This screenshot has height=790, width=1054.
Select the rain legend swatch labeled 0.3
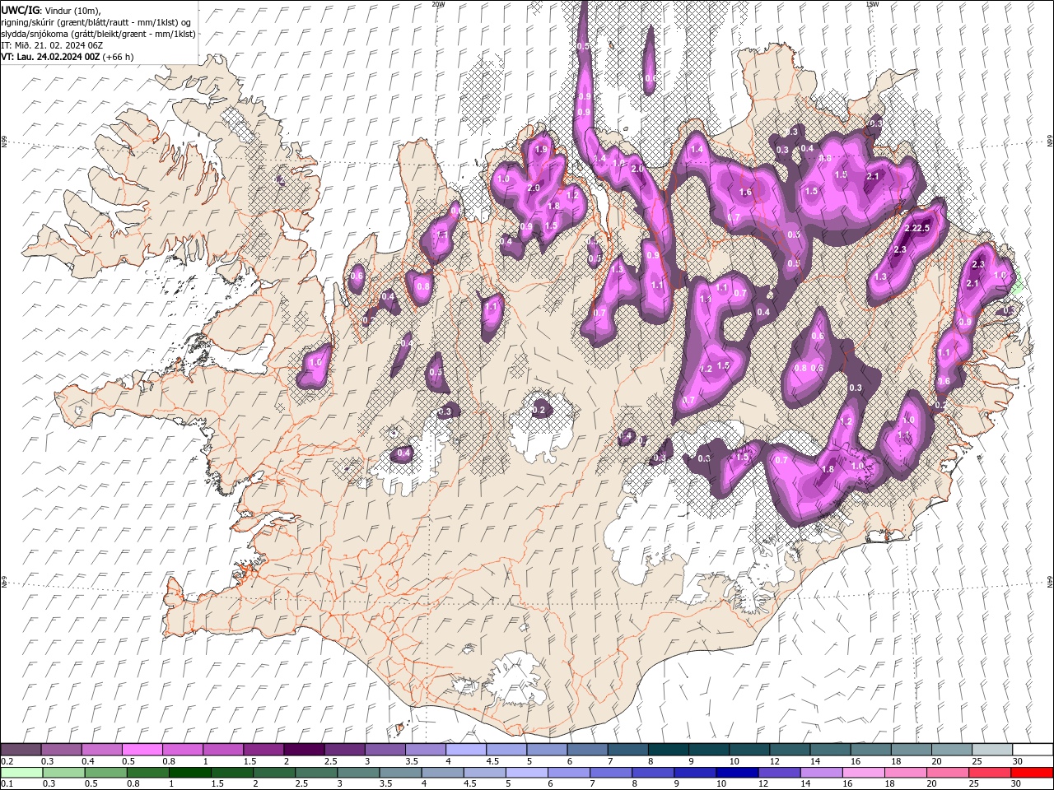pos(63,773)
